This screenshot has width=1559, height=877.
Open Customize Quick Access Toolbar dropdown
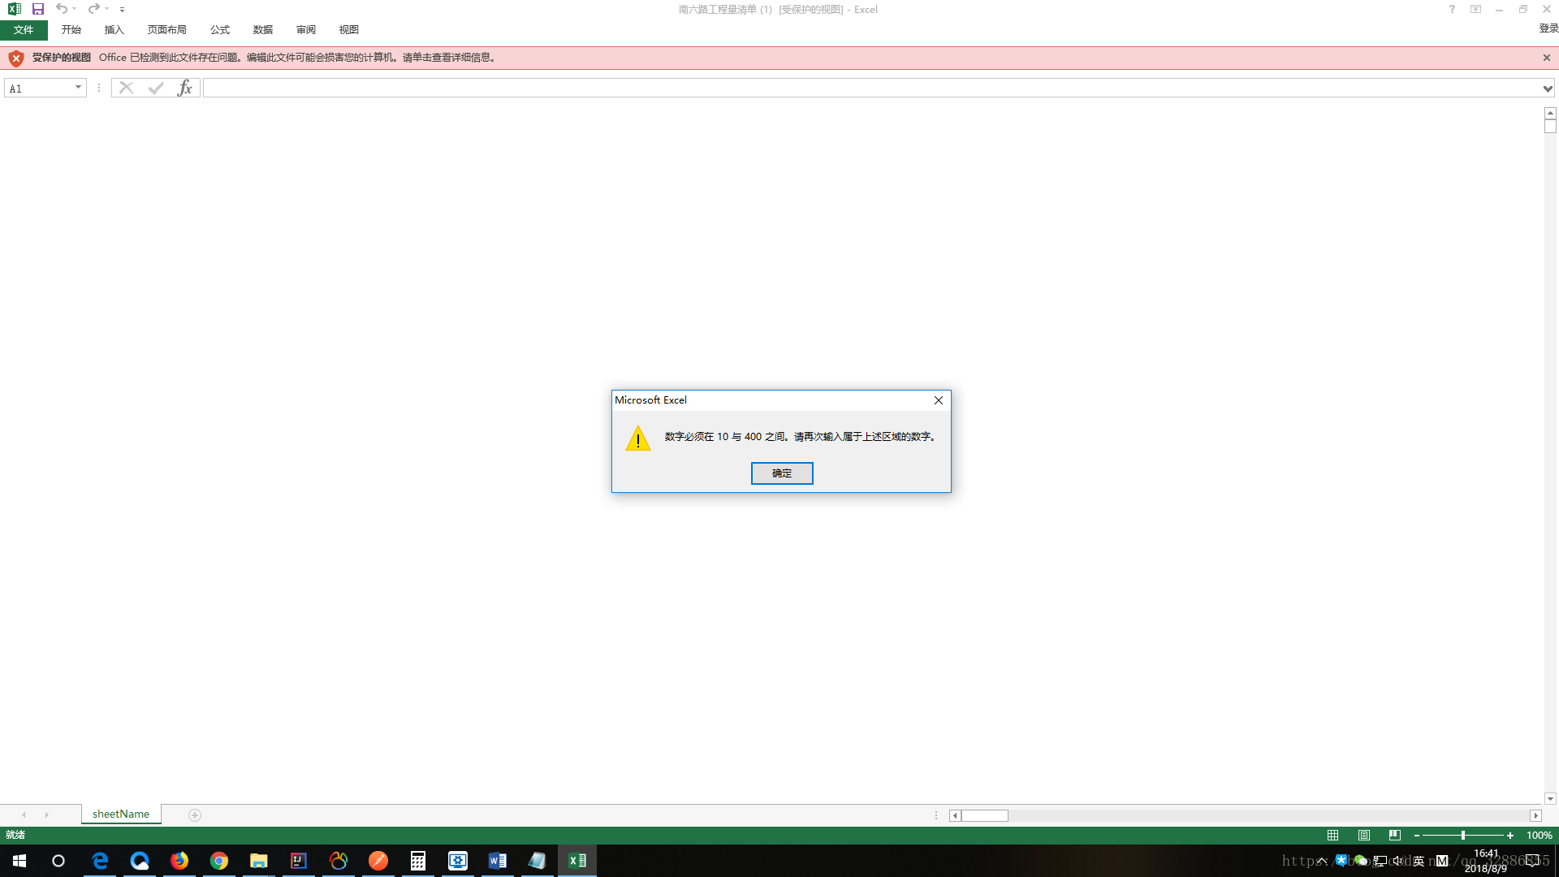coord(123,10)
